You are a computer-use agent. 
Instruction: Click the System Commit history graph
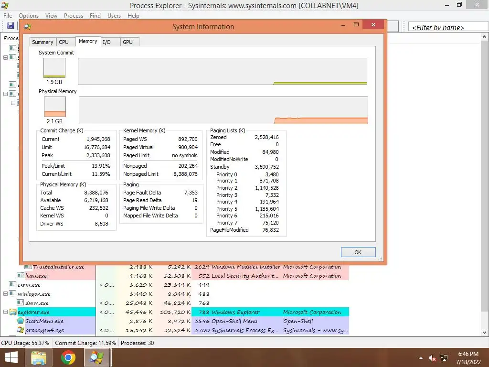pyautogui.click(x=223, y=71)
